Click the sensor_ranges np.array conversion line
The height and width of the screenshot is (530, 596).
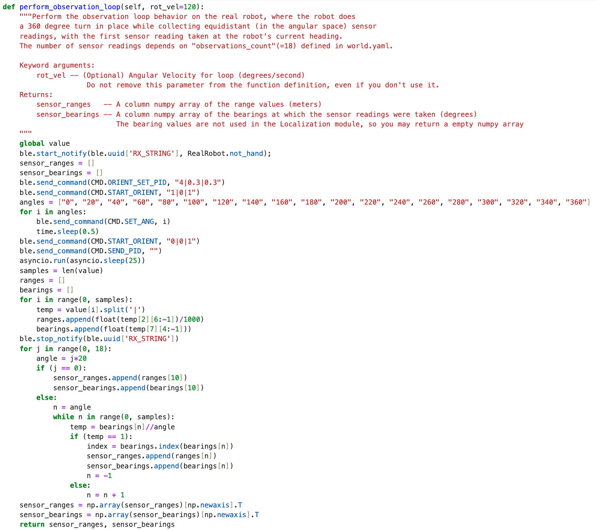[x=131, y=505]
